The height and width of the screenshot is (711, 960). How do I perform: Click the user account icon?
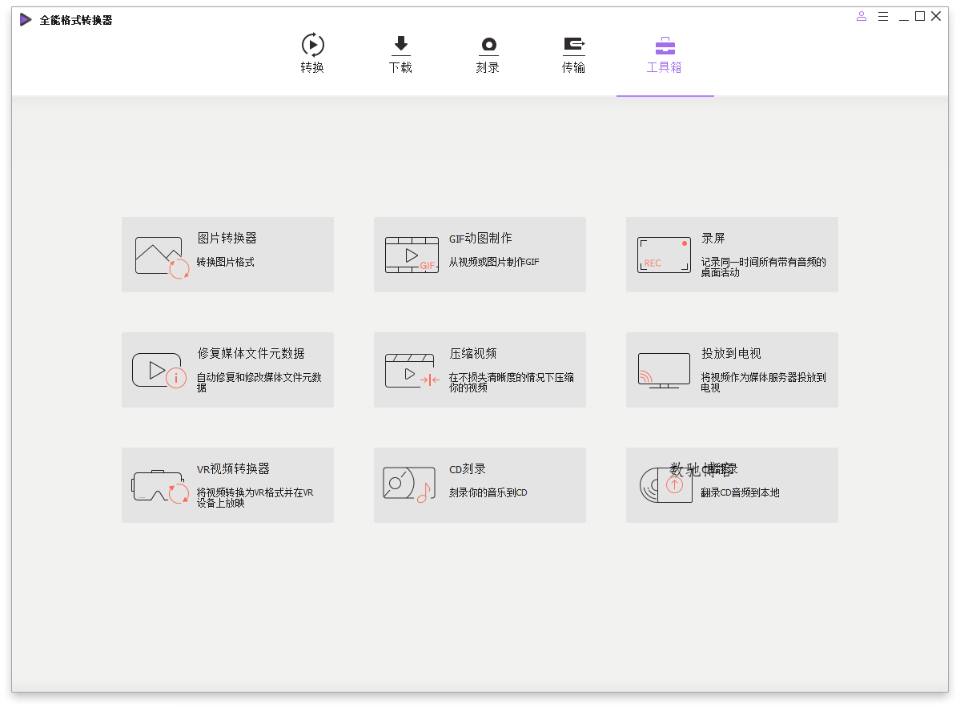point(862,17)
